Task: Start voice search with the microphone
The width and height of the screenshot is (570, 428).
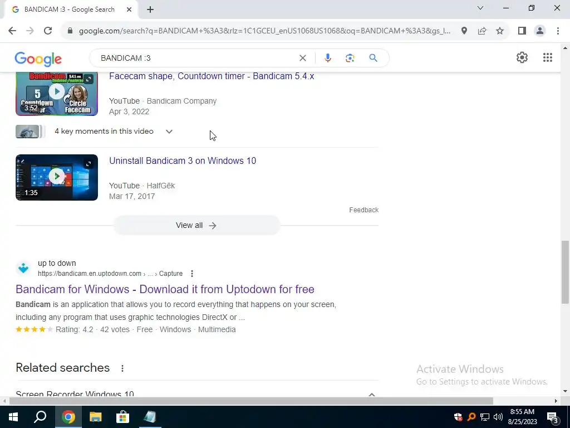Action: pyautogui.click(x=327, y=58)
